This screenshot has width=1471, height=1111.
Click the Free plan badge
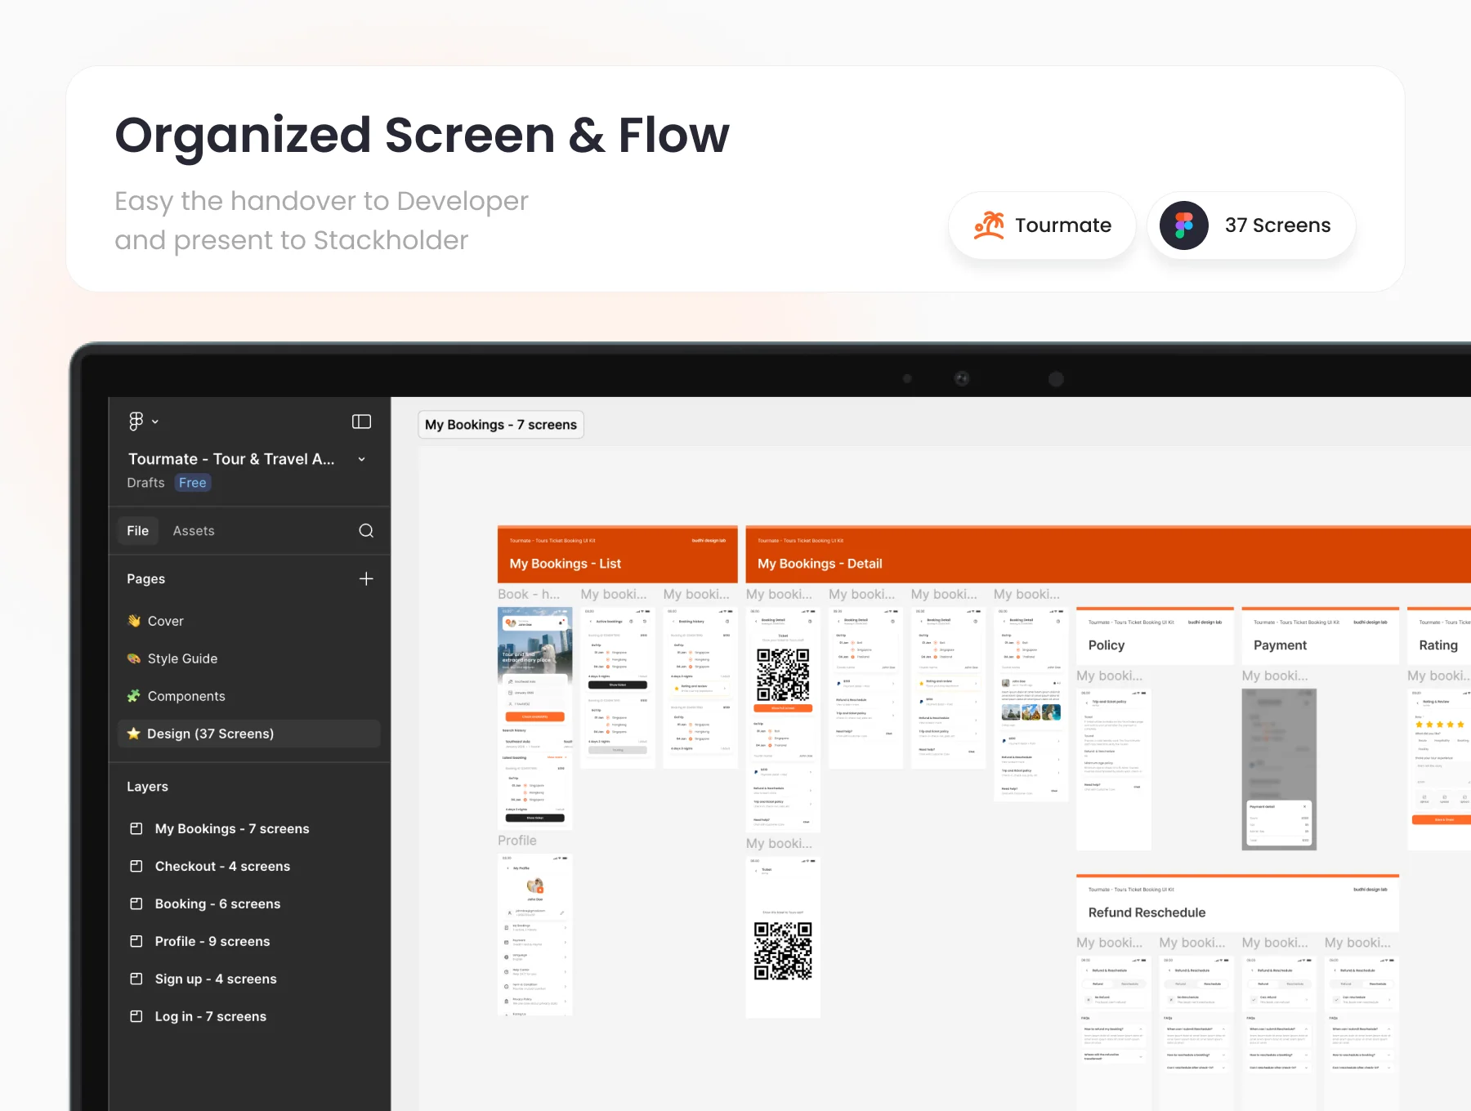point(193,483)
